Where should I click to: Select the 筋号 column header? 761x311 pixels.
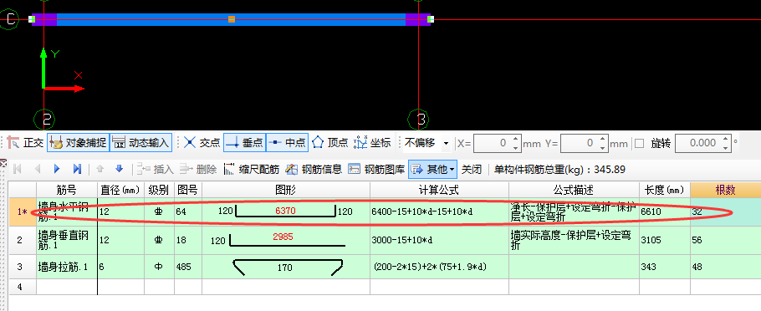click(x=67, y=190)
